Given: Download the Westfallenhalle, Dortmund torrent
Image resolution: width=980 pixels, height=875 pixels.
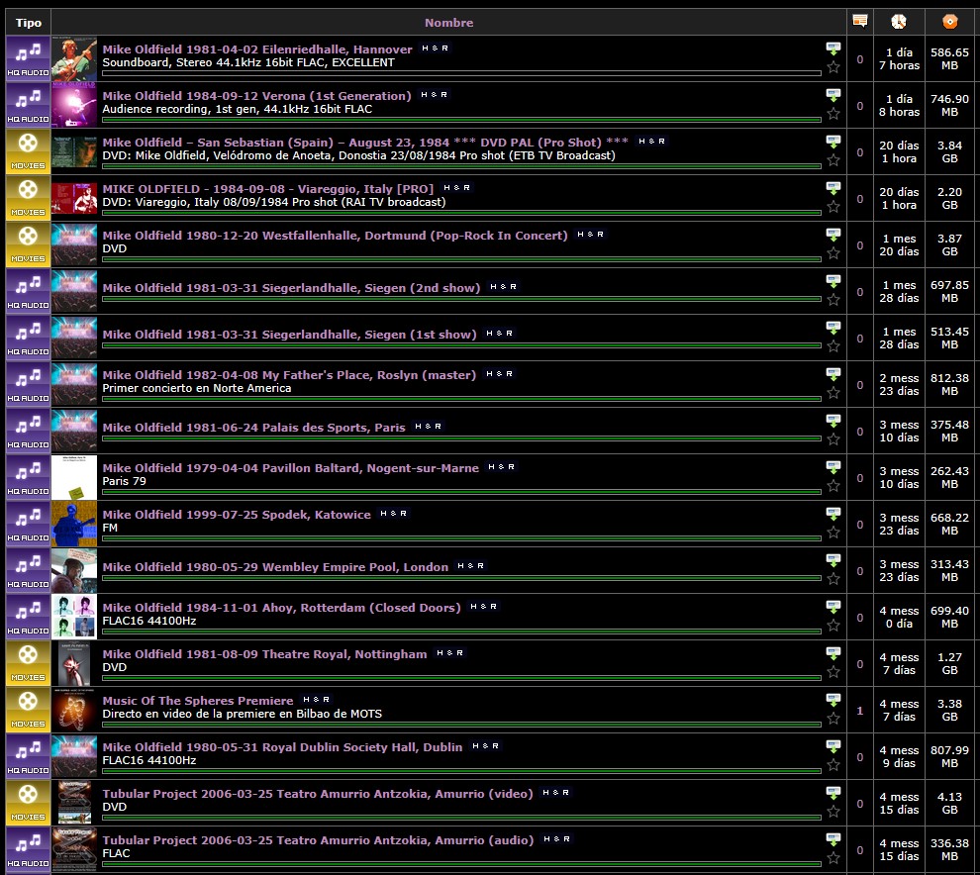Looking at the screenshot, I should [833, 235].
